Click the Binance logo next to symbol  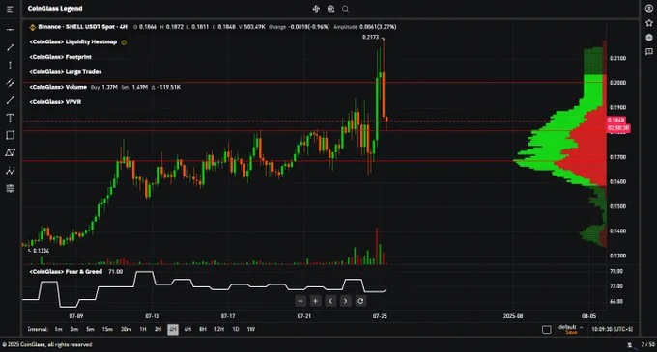pos(32,27)
